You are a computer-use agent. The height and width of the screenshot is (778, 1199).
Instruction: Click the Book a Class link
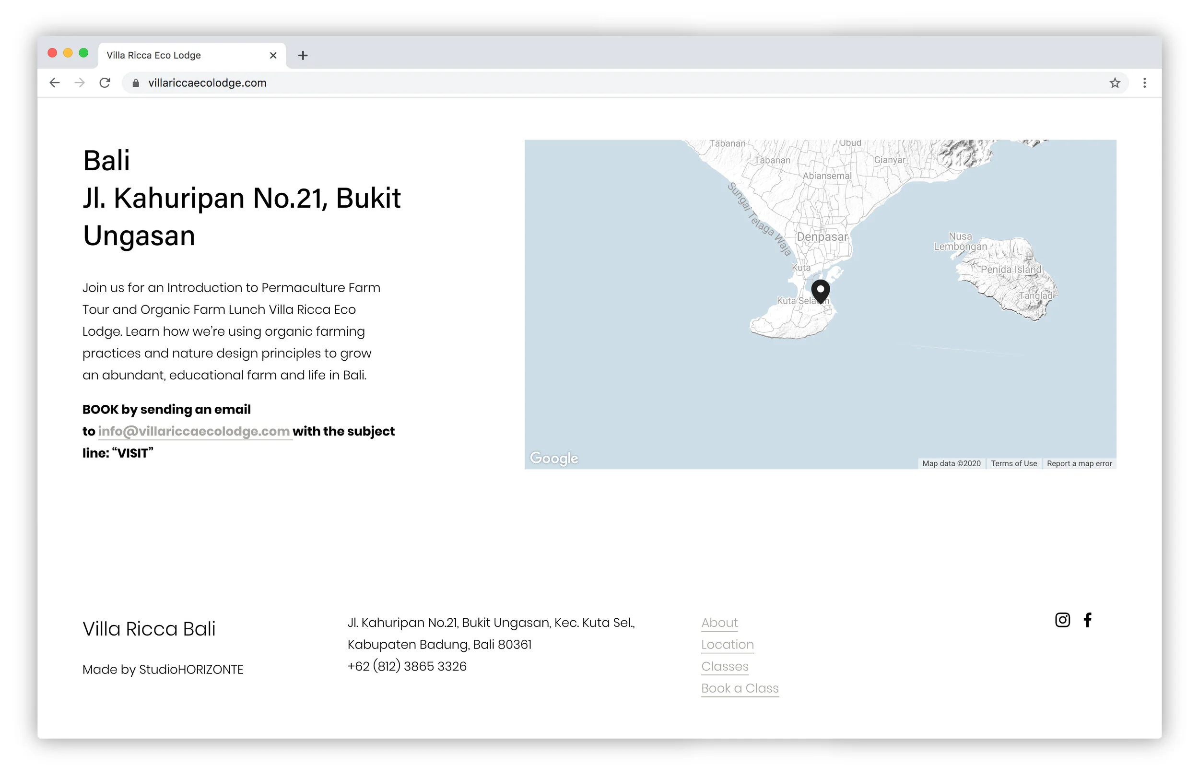740,688
